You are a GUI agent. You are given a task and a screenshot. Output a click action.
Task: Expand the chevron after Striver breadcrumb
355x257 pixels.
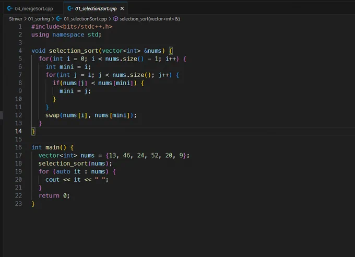pyautogui.click(x=26, y=19)
